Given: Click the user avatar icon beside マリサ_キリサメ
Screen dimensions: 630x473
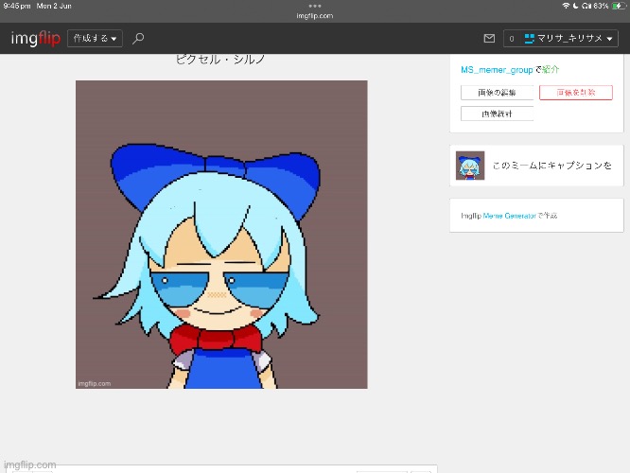Looking at the screenshot, I should click(x=530, y=39).
